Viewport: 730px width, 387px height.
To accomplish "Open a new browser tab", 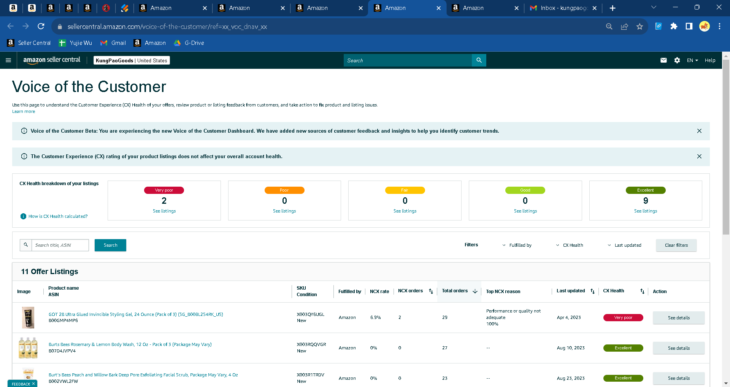I will tap(613, 8).
